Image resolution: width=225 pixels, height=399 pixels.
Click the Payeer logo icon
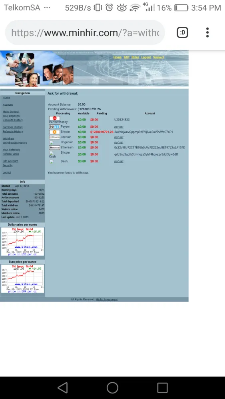[54, 127]
